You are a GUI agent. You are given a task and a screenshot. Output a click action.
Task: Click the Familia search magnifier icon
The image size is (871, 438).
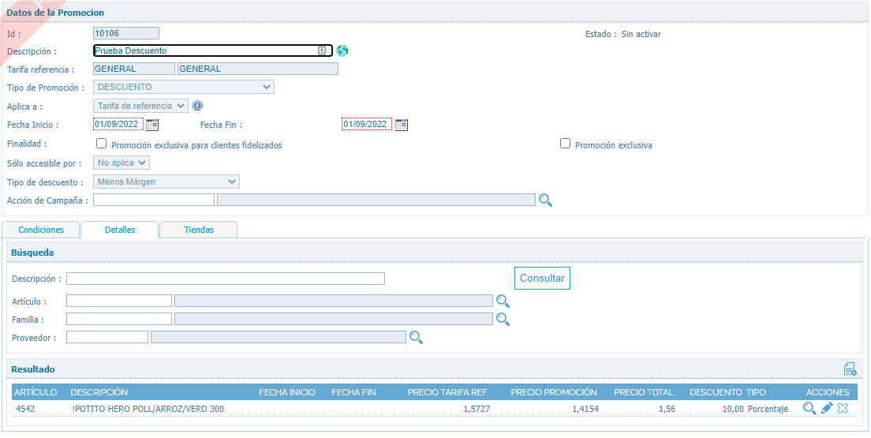[503, 319]
